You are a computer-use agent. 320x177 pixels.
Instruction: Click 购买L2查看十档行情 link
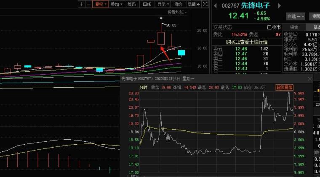pyautogui.click(x=246, y=42)
